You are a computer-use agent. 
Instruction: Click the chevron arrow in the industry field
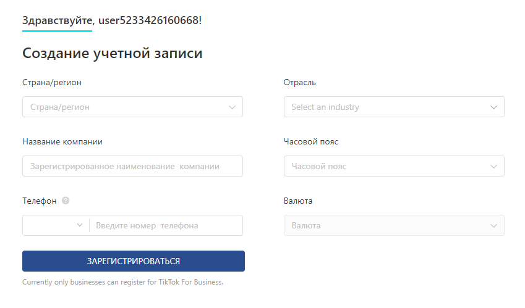click(x=494, y=107)
